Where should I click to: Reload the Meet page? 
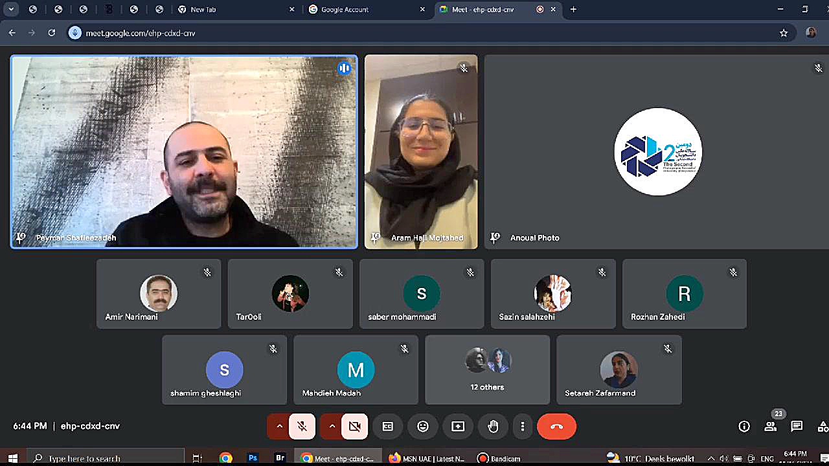pyautogui.click(x=52, y=33)
